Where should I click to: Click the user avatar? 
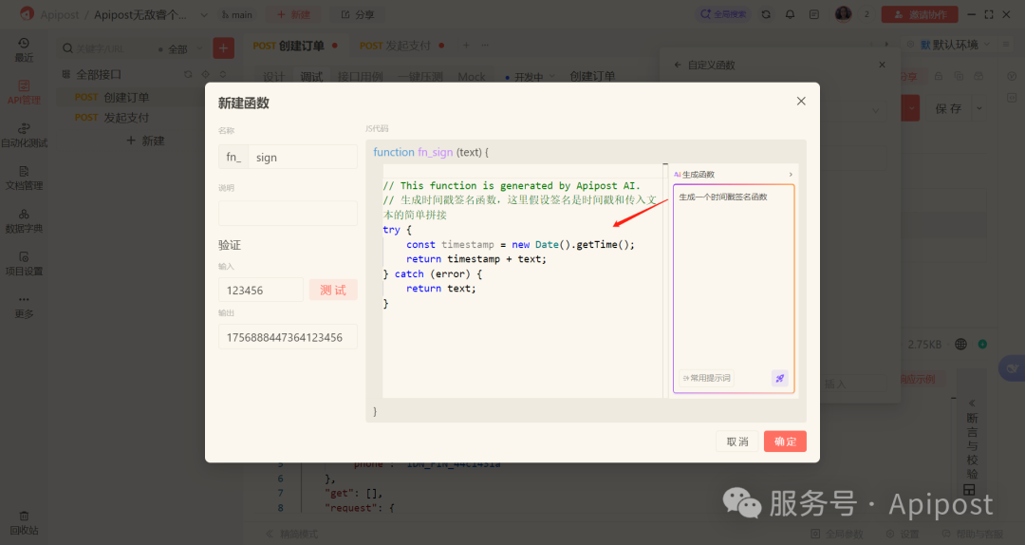pos(844,13)
